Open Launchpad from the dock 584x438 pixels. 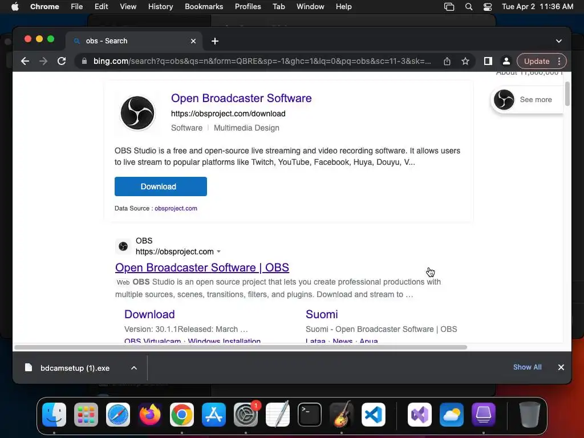86,415
